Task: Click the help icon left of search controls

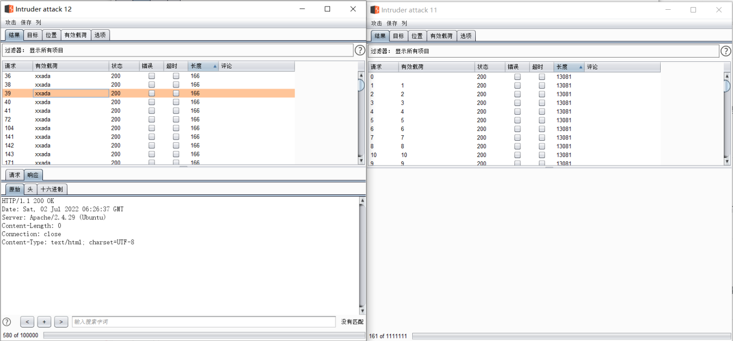Action: click(7, 322)
